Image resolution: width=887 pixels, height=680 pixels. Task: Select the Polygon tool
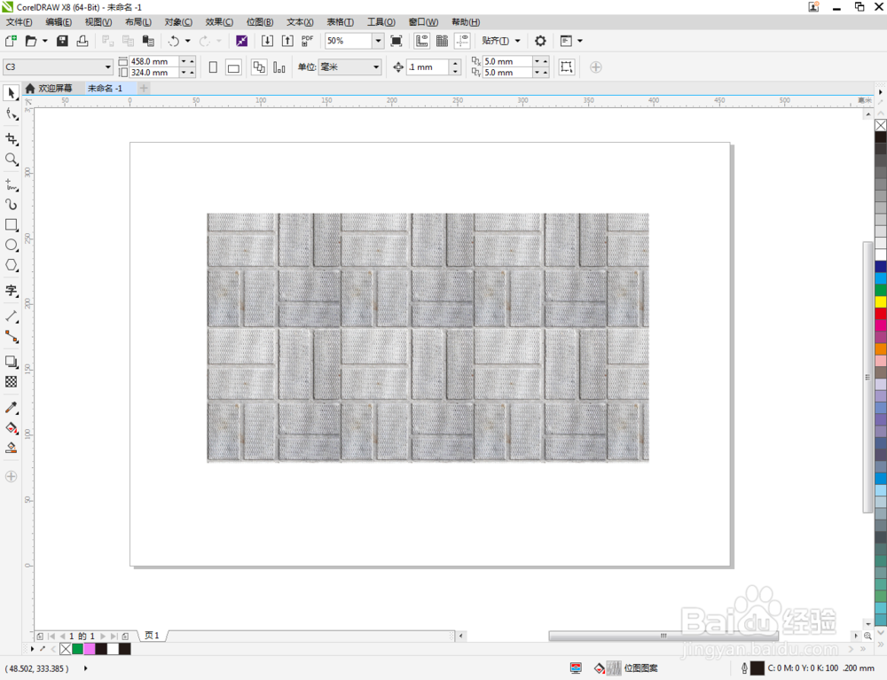[12, 265]
